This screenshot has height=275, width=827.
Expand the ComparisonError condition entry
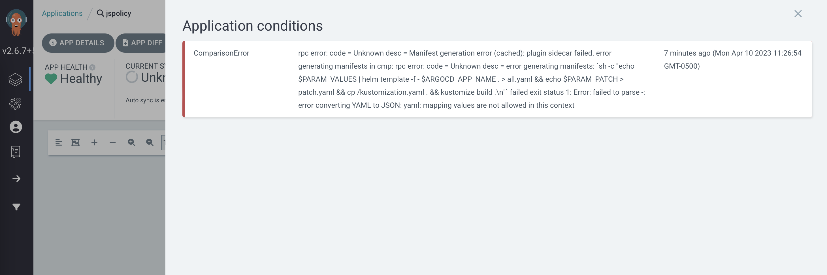[221, 53]
